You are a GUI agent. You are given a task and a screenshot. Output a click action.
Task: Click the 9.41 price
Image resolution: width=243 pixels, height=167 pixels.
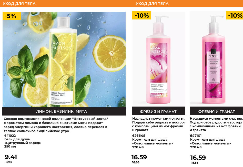11,157
